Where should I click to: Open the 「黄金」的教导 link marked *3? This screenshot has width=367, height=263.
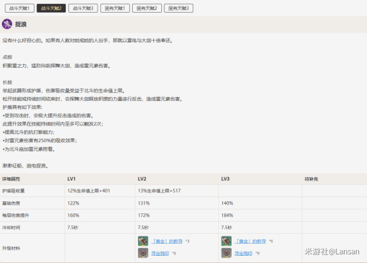click(x=167, y=241)
